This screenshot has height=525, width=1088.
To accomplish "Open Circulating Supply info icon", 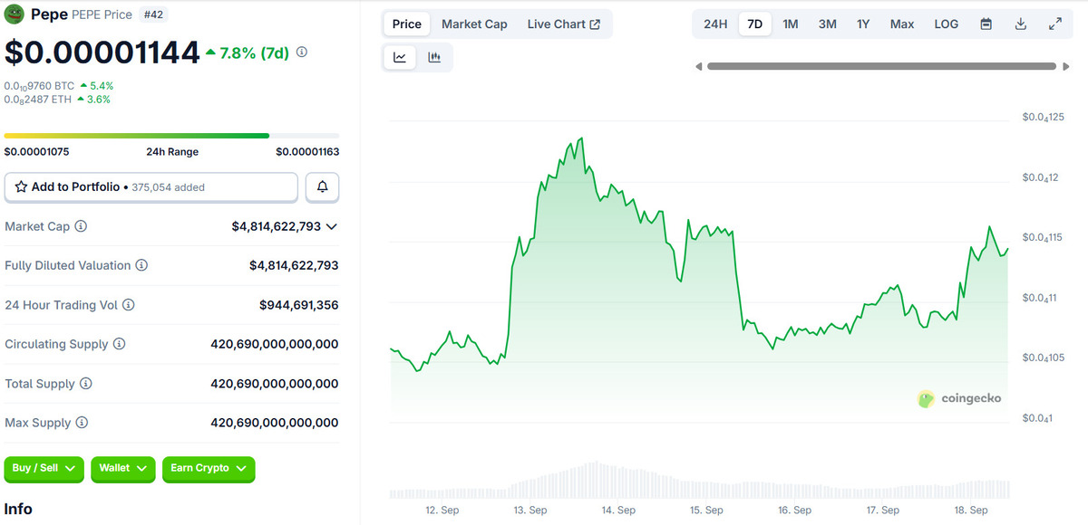I will tap(119, 344).
